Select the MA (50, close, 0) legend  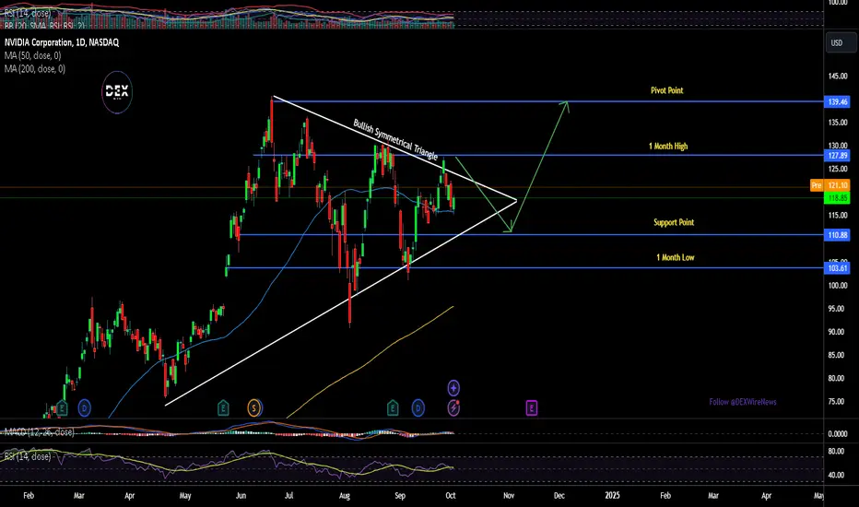(x=32, y=55)
